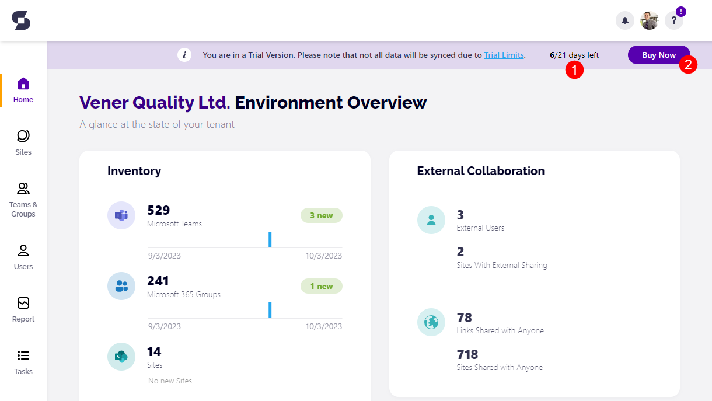Click the Microsoft 365 Groups icon
The height and width of the screenshot is (401, 712).
coord(121,286)
